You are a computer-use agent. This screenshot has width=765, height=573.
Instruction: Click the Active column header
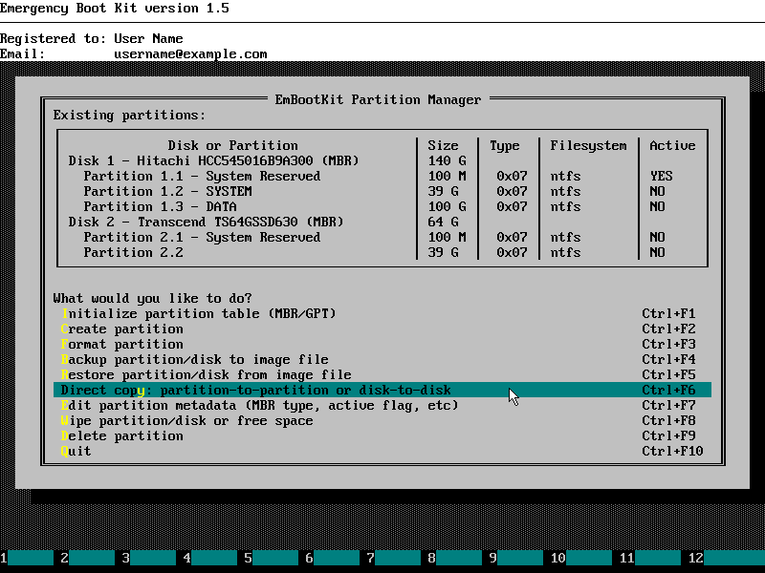pyautogui.click(x=672, y=146)
